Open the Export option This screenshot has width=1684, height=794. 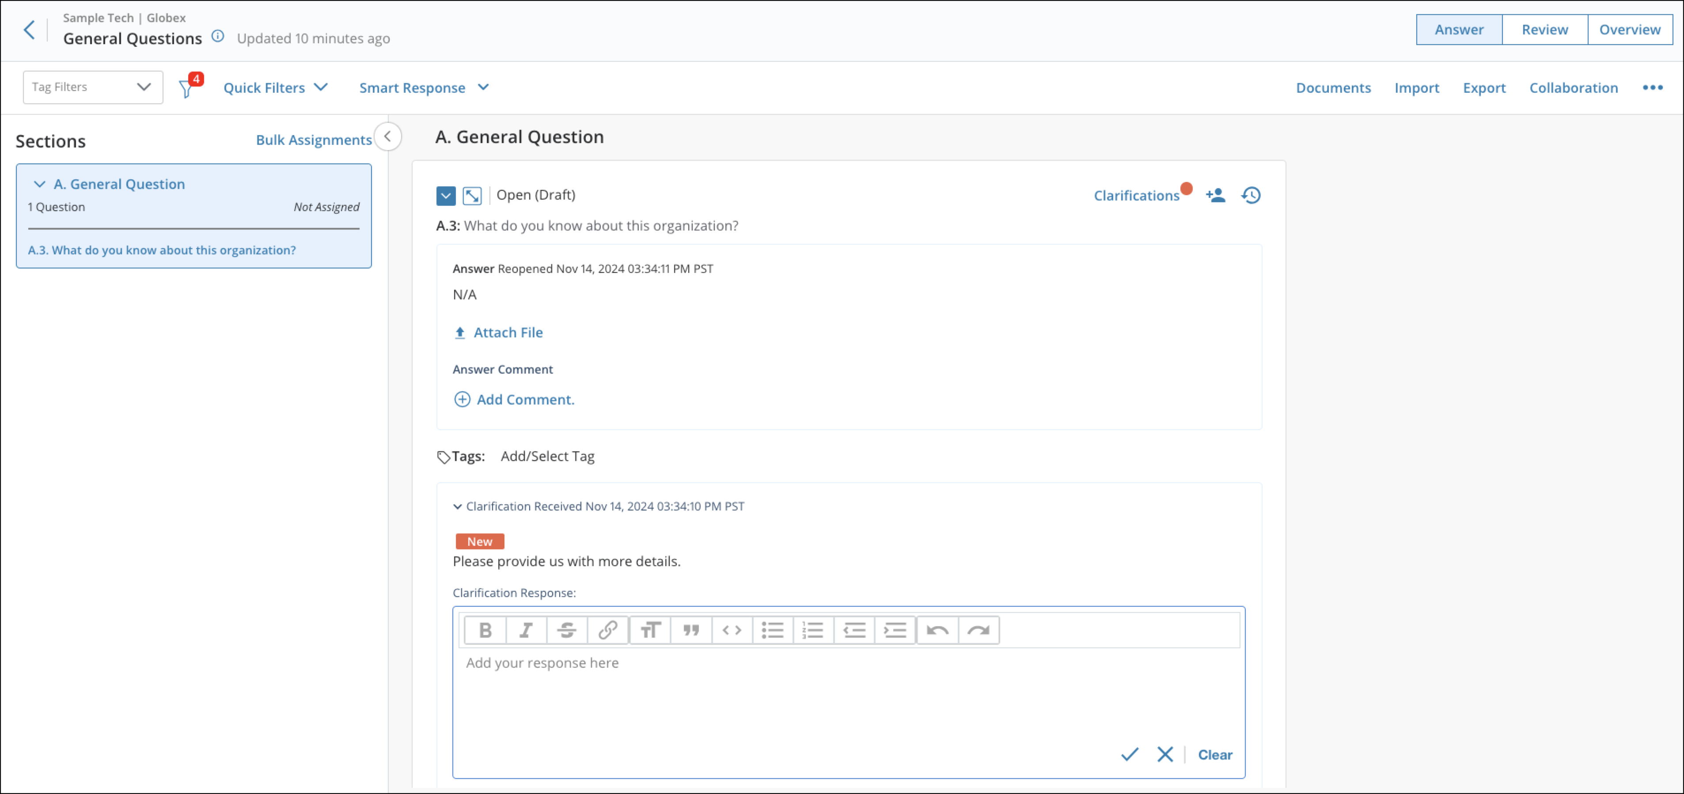click(1484, 87)
